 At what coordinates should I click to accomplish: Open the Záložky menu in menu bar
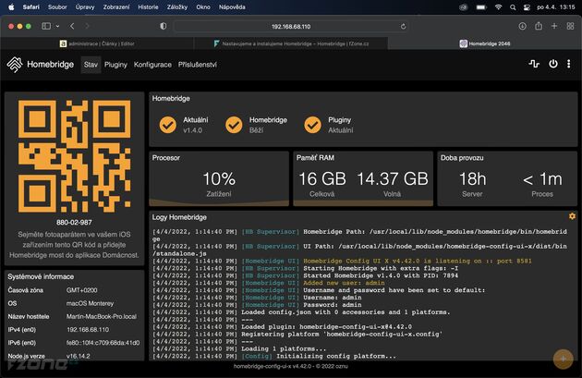(177, 6)
